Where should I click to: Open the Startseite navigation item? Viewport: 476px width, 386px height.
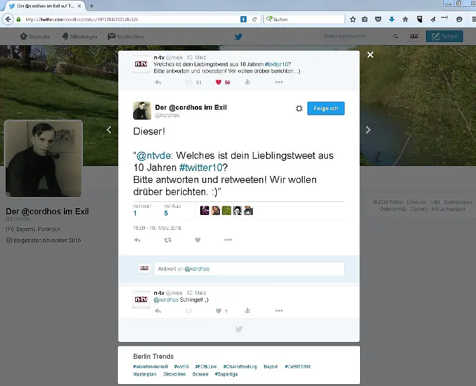[x=35, y=37]
